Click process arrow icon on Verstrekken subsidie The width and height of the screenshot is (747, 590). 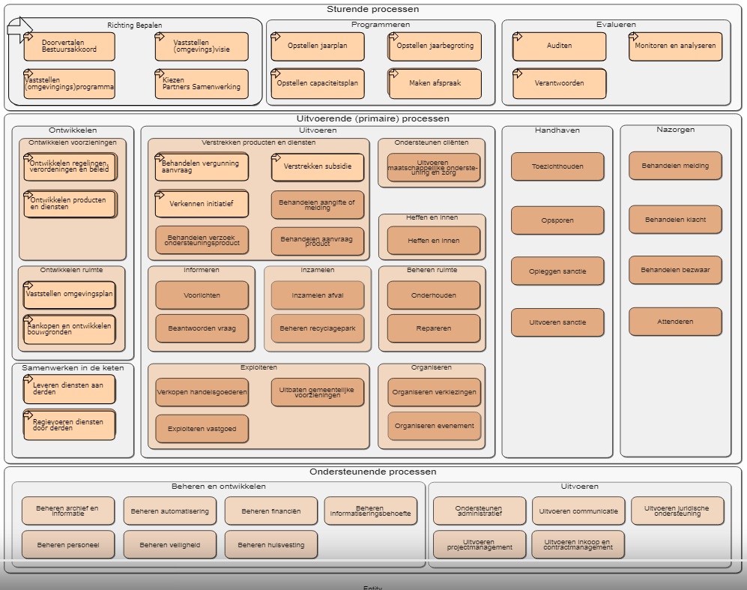[276, 157]
